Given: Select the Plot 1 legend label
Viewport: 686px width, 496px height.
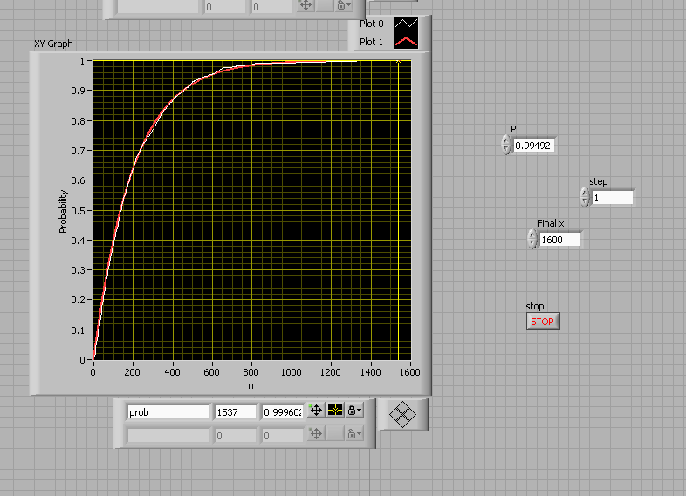Looking at the screenshot, I should [372, 41].
